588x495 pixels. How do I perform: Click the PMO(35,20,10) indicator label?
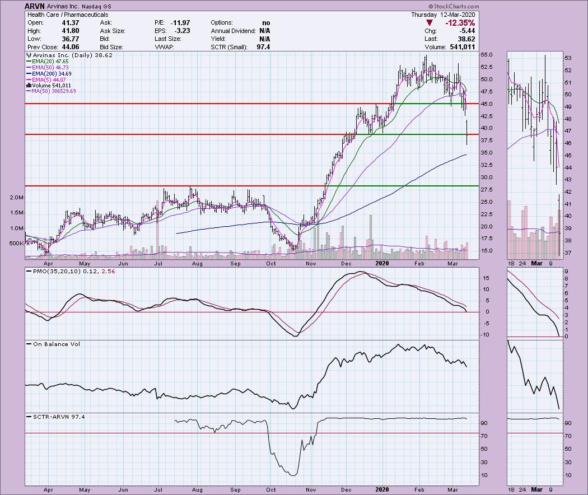[x=56, y=271]
